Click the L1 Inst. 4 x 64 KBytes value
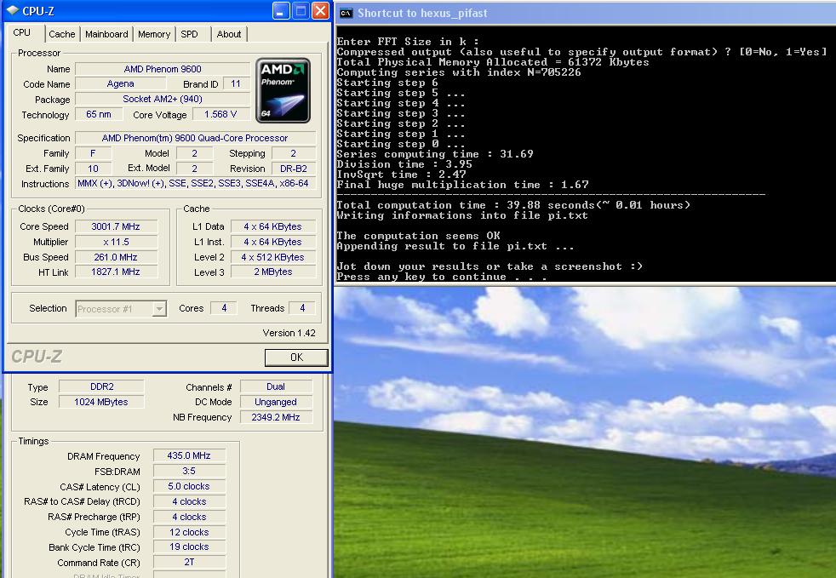 point(273,242)
